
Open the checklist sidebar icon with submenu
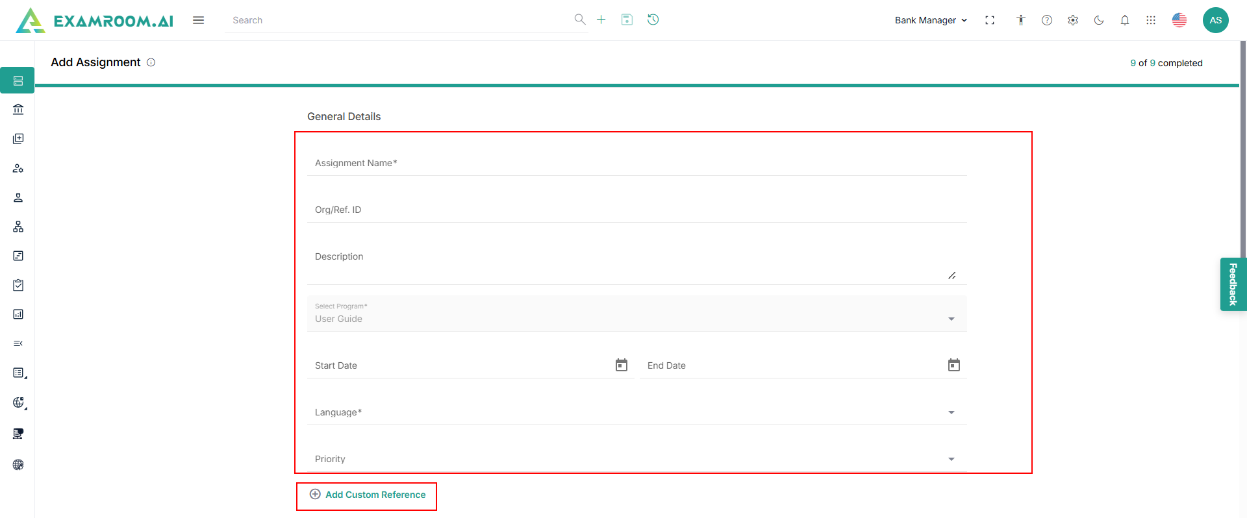coord(19,373)
